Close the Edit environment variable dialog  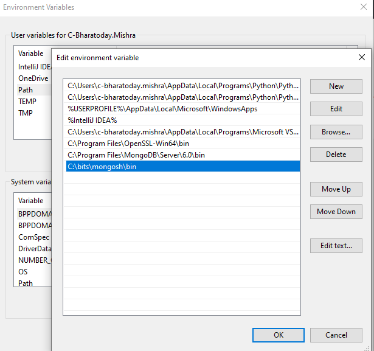tap(362, 57)
